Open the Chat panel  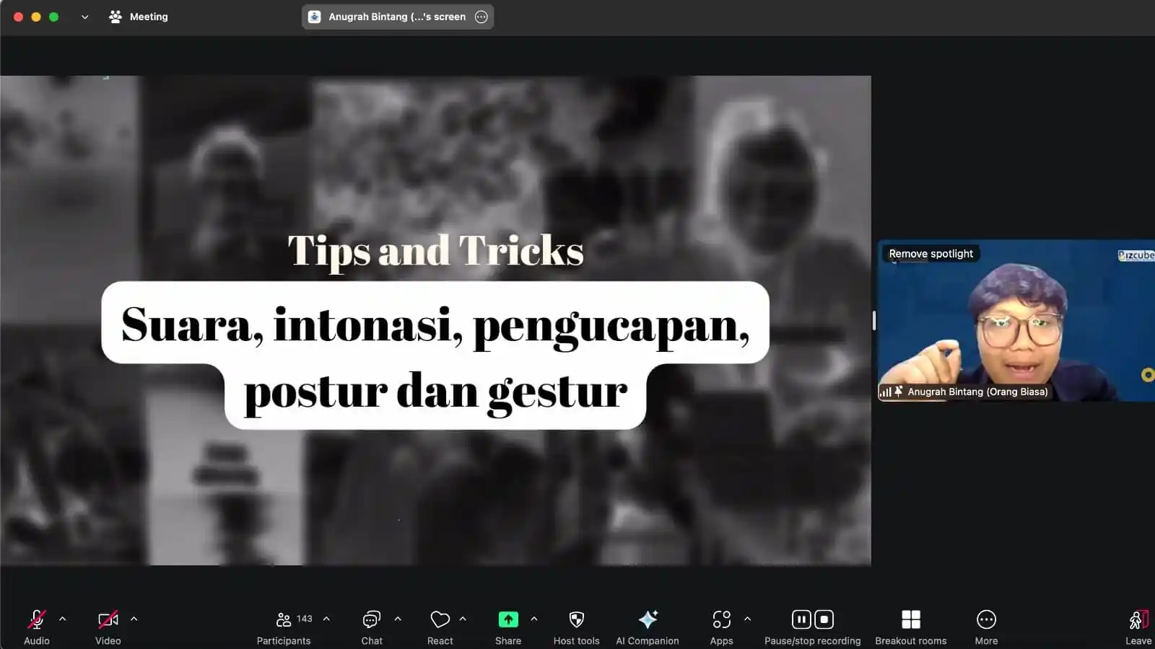[x=372, y=626]
